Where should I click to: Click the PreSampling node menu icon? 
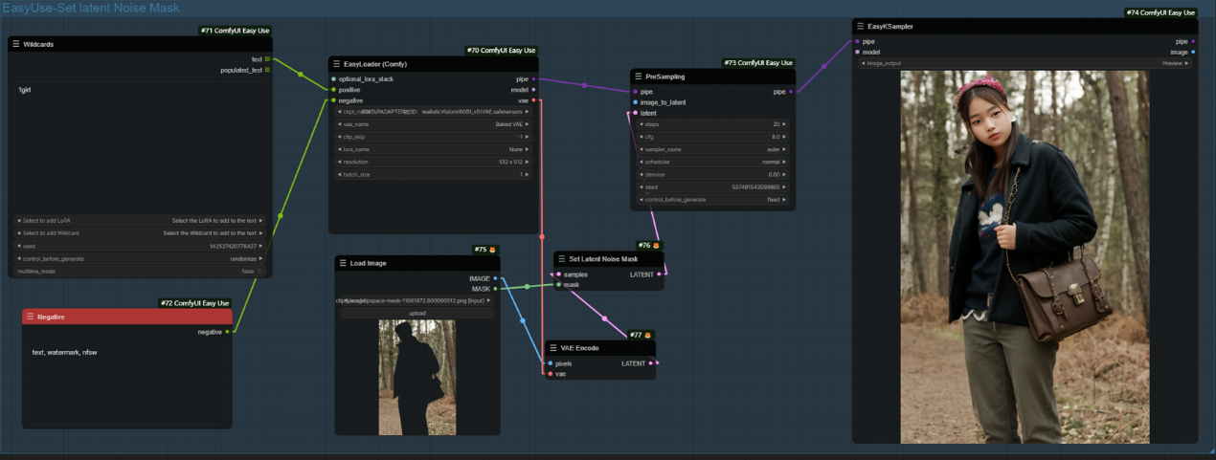point(639,77)
